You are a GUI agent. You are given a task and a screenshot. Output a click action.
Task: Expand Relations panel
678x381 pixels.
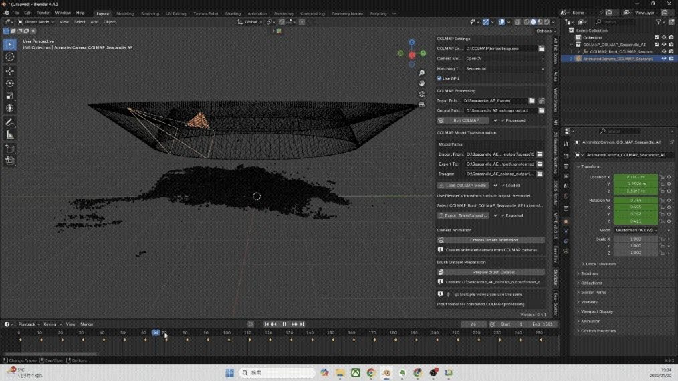[x=589, y=274]
